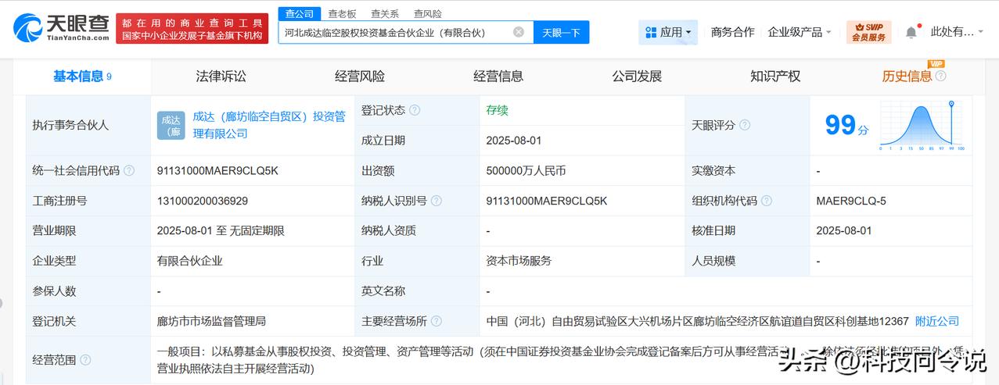Clear the search box with the X icon
This screenshot has width=999, height=385.
click(x=519, y=32)
